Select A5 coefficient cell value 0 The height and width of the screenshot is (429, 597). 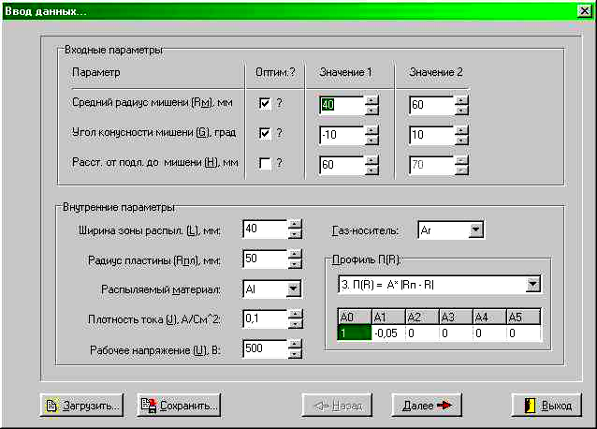[x=523, y=333]
